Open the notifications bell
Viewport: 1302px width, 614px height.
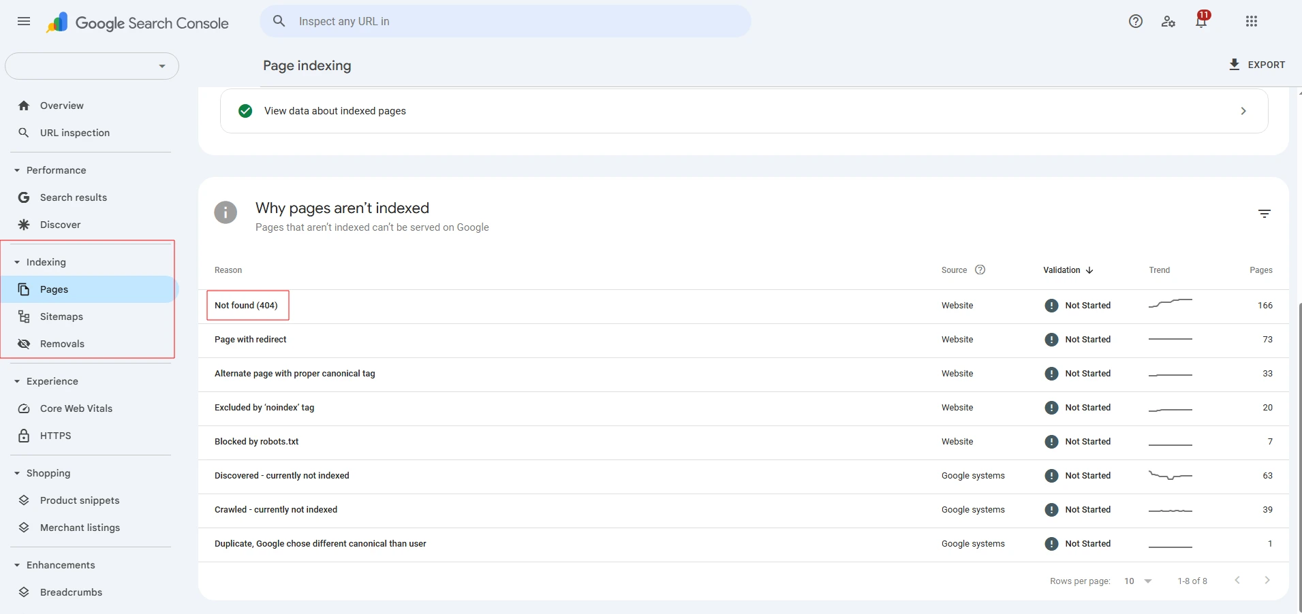(1201, 21)
